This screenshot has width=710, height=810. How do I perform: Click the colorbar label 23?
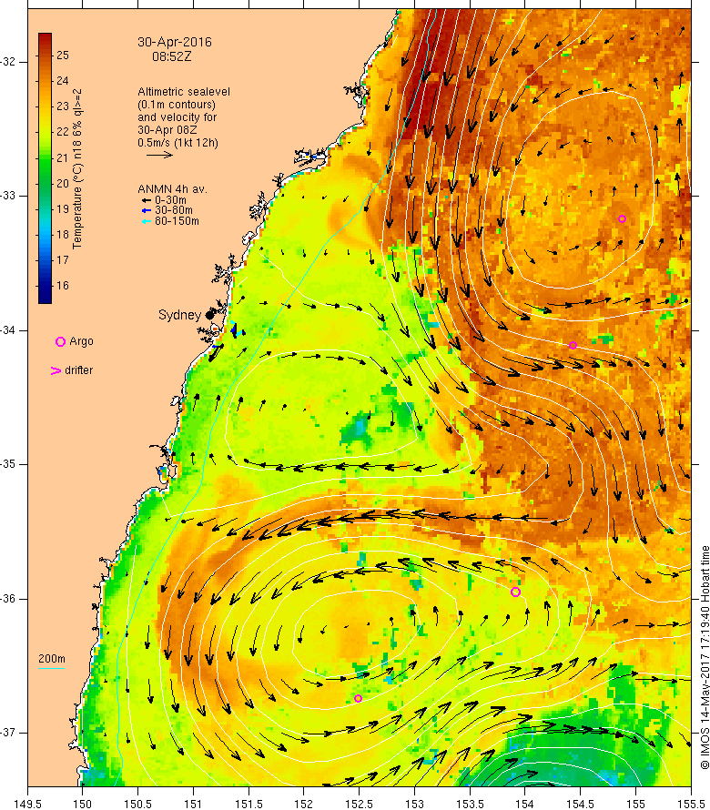click(63, 106)
